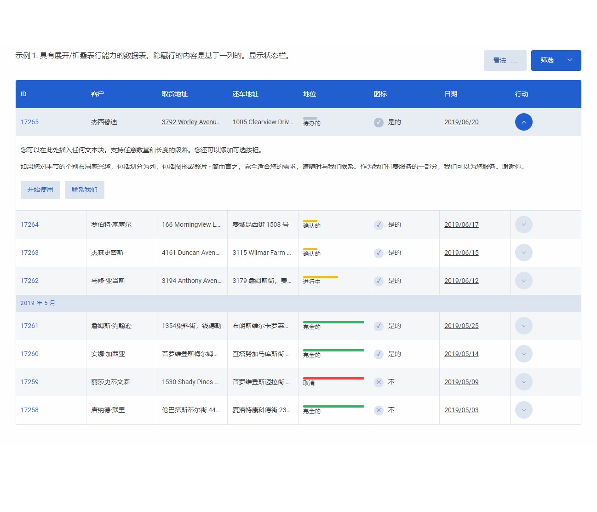Sort by the 客户 column header
The width and height of the screenshot is (597, 512).
(x=98, y=94)
